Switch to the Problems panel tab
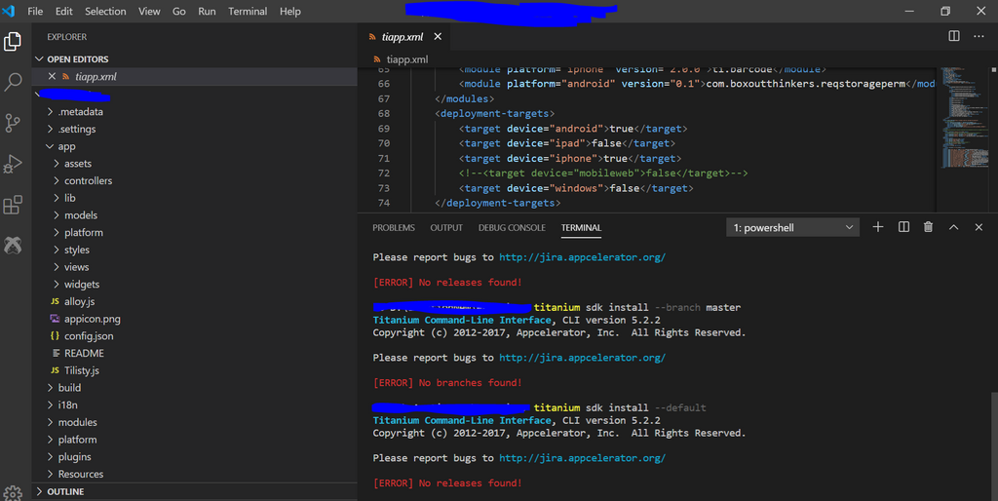 tap(394, 227)
